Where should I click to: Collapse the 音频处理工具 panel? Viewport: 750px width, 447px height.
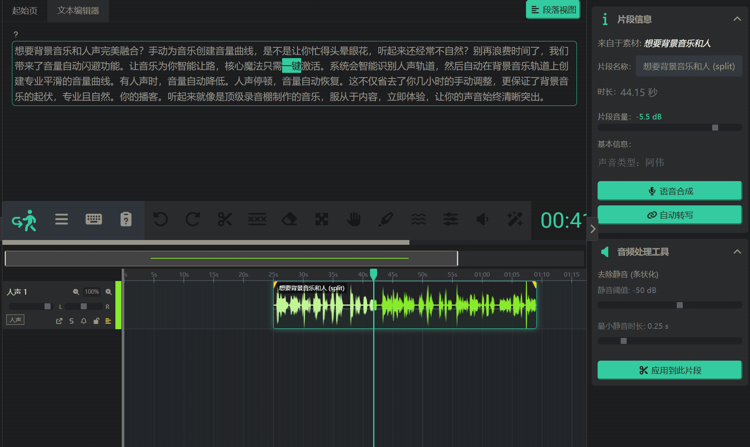[737, 252]
